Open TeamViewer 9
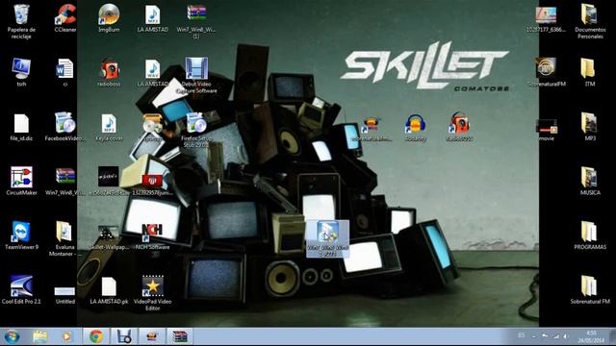 (x=21, y=235)
